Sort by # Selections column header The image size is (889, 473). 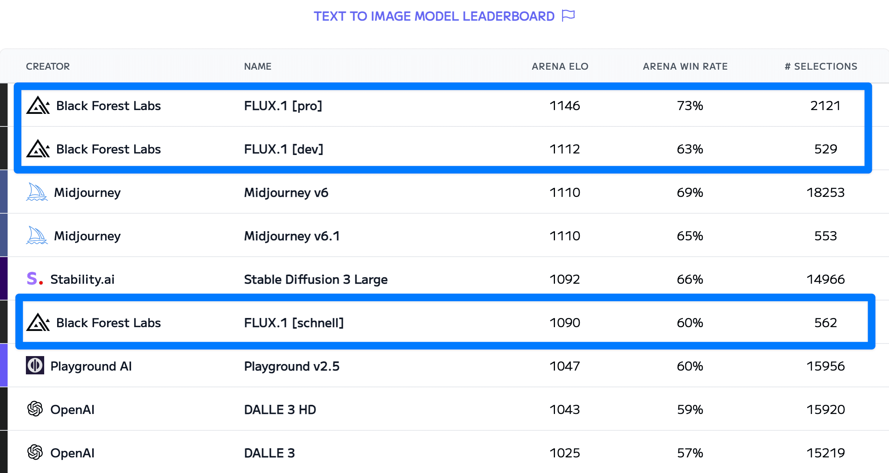[821, 66]
